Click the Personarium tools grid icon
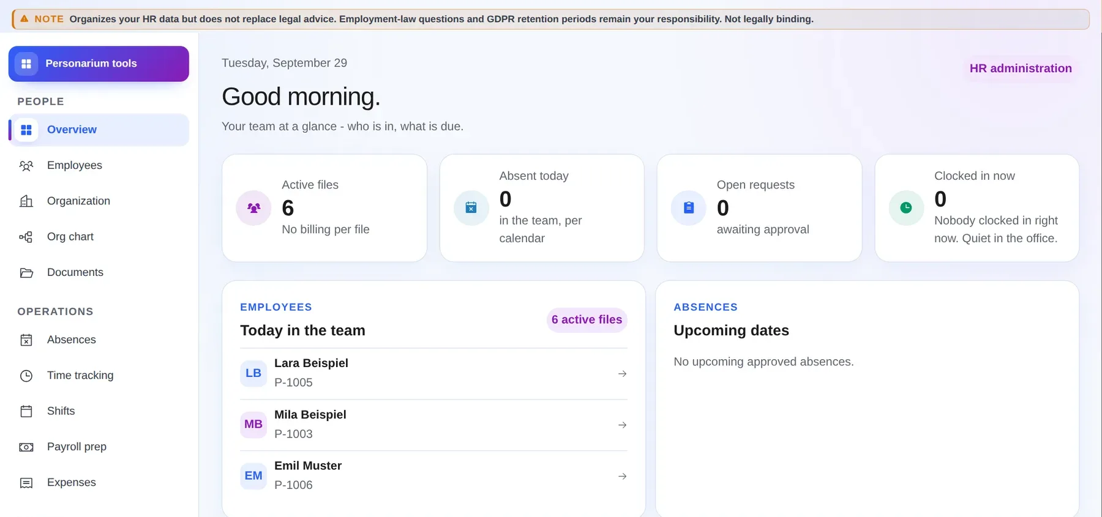 click(x=26, y=64)
